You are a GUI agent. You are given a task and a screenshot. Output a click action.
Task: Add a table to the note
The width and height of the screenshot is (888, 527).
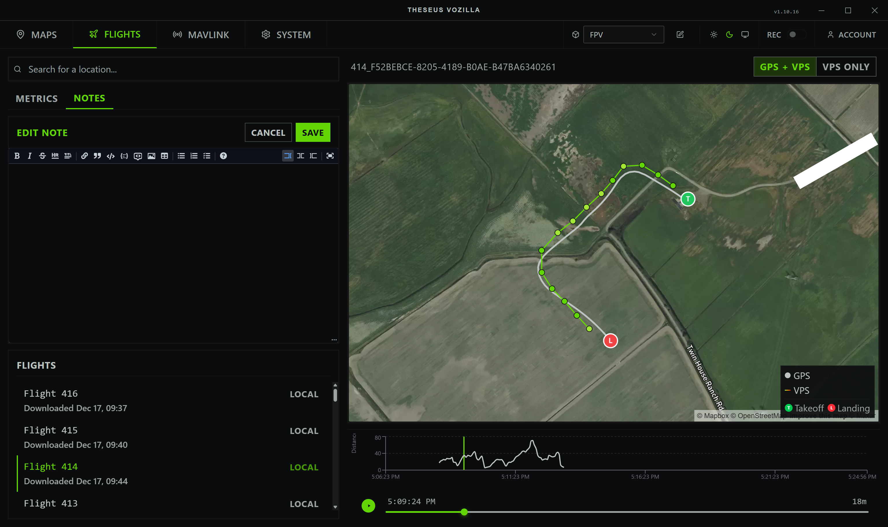(164, 155)
